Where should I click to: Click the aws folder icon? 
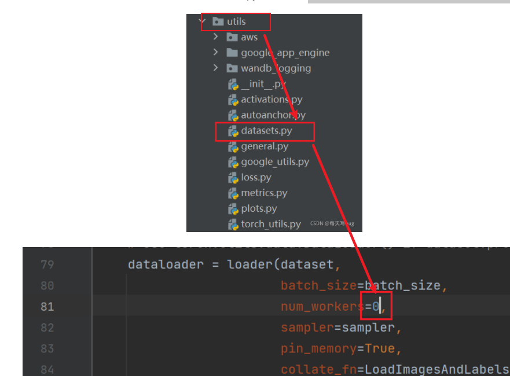(x=232, y=37)
